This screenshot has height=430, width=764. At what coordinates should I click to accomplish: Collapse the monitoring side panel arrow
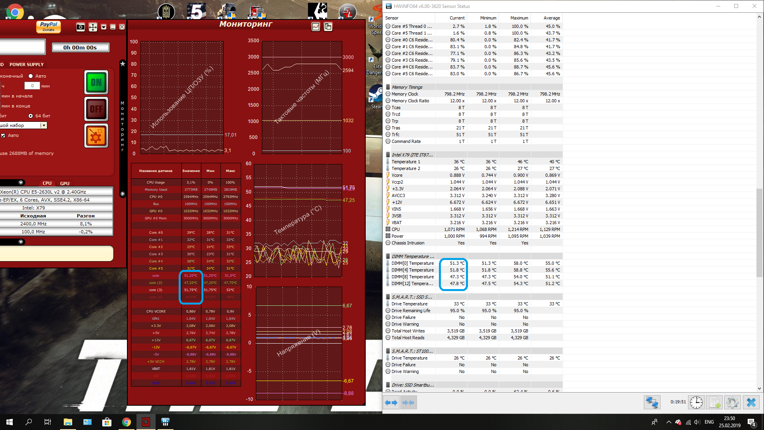123,194
